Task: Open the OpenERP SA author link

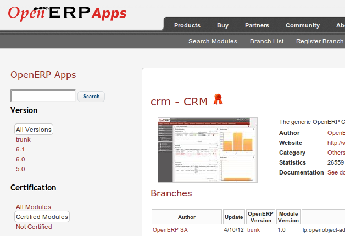Action: pyautogui.click(x=170, y=230)
